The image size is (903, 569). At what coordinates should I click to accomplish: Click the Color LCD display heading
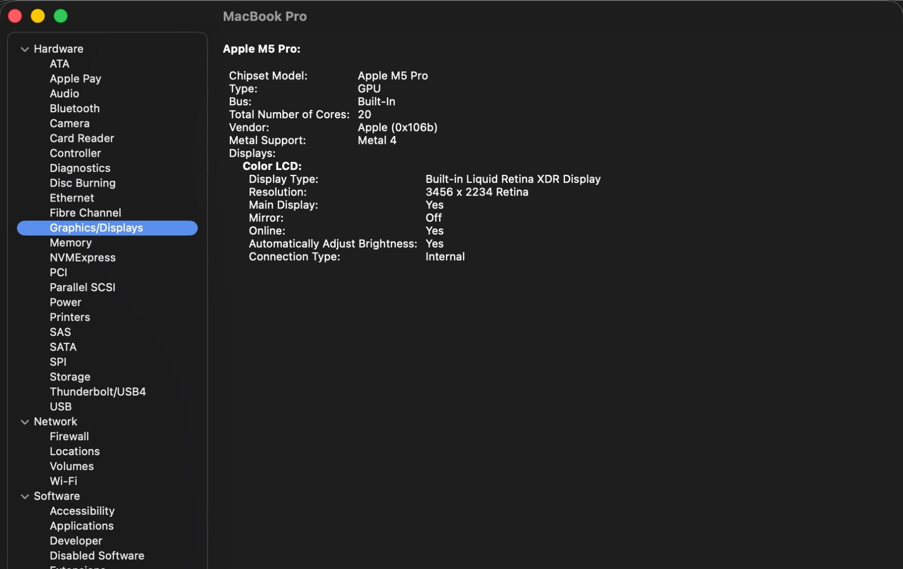272,166
